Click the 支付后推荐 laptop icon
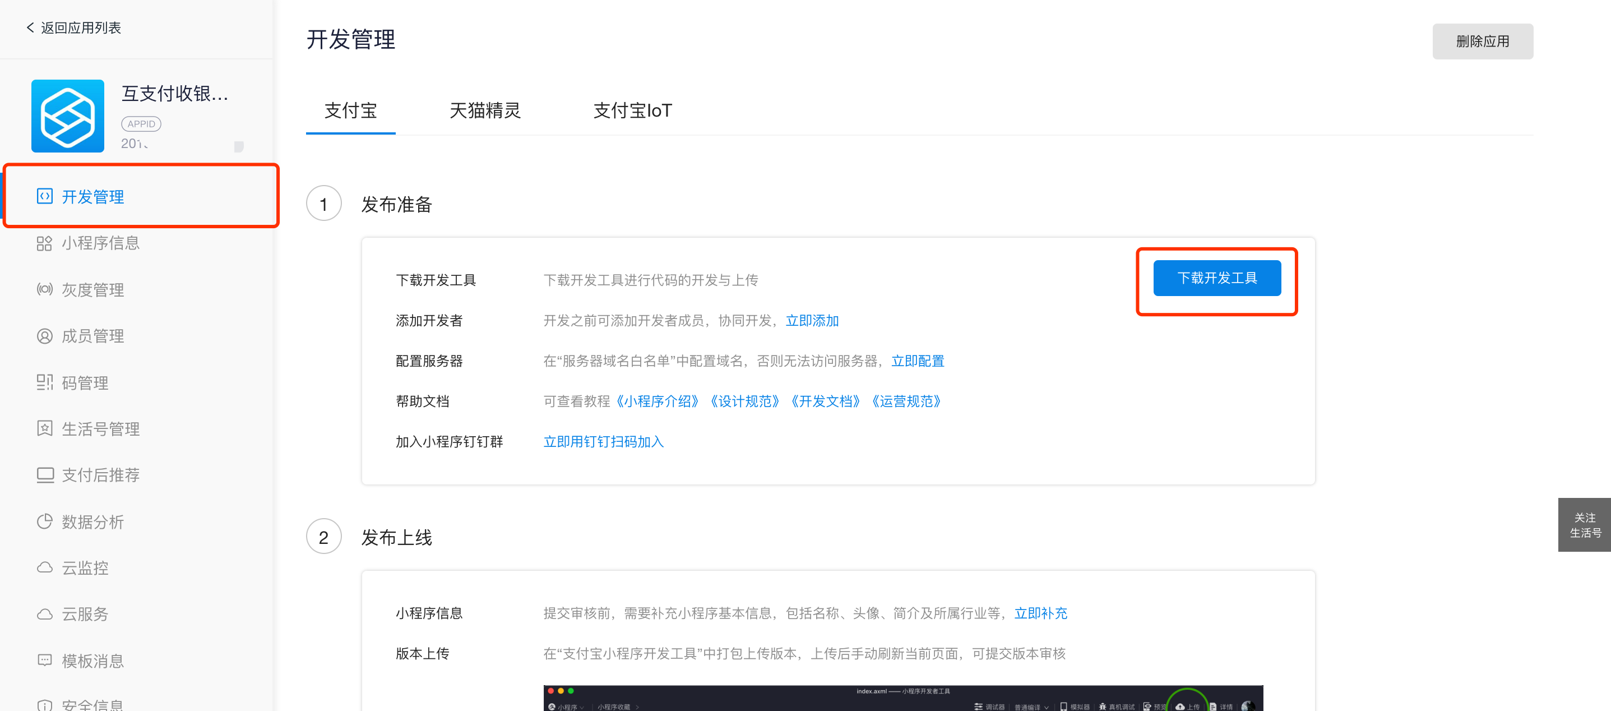The height and width of the screenshot is (711, 1611). coord(44,475)
